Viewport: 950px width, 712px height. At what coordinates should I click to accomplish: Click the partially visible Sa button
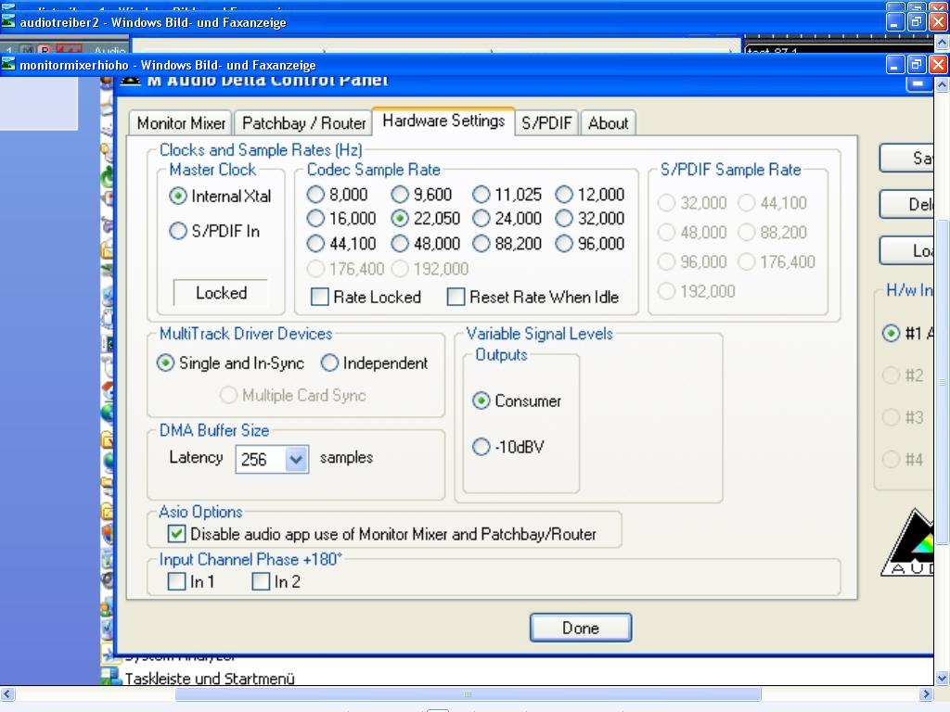point(906,158)
